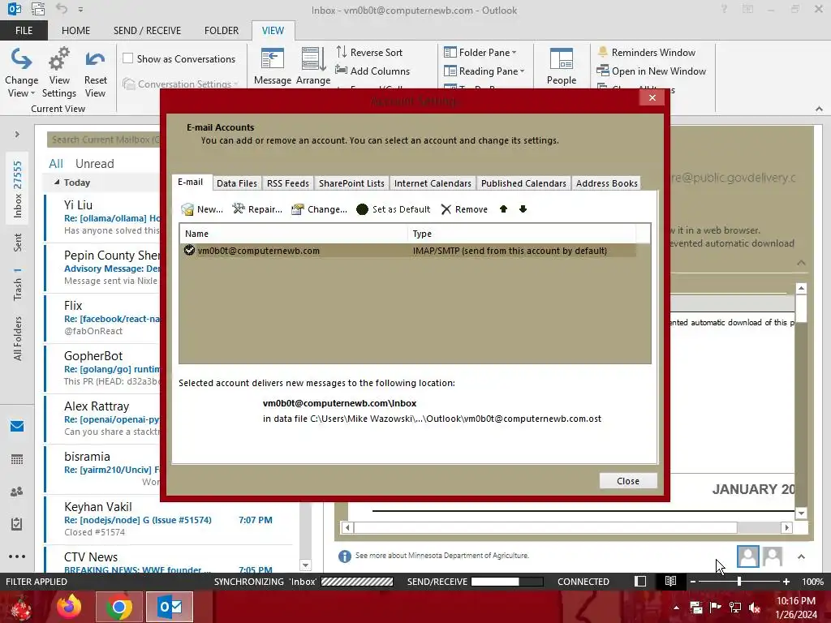This screenshot has width=831, height=623.
Task: Click the zoom in plus button
Action: coord(786,582)
